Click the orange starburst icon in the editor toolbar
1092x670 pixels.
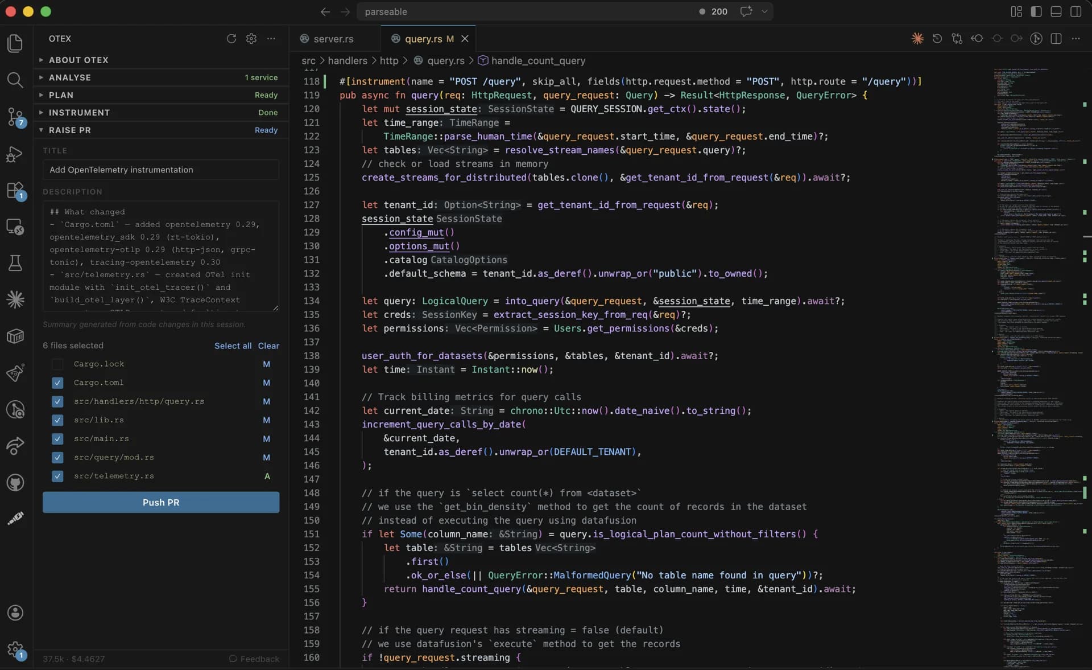click(917, 39)
